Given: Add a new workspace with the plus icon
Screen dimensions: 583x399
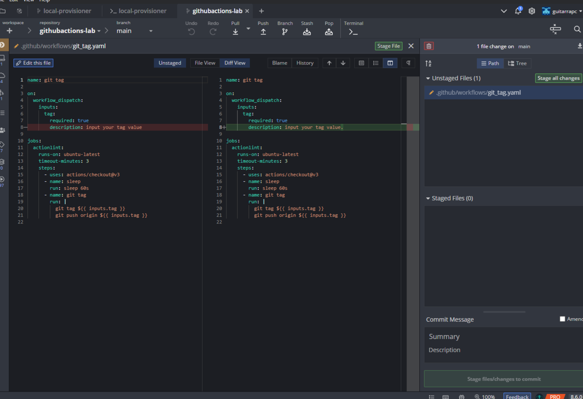Looking at the screenshot, I should pos(9,31).
